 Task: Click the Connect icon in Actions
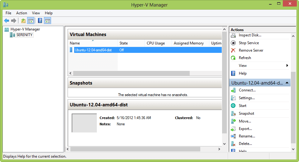click(x=233, y=90)
